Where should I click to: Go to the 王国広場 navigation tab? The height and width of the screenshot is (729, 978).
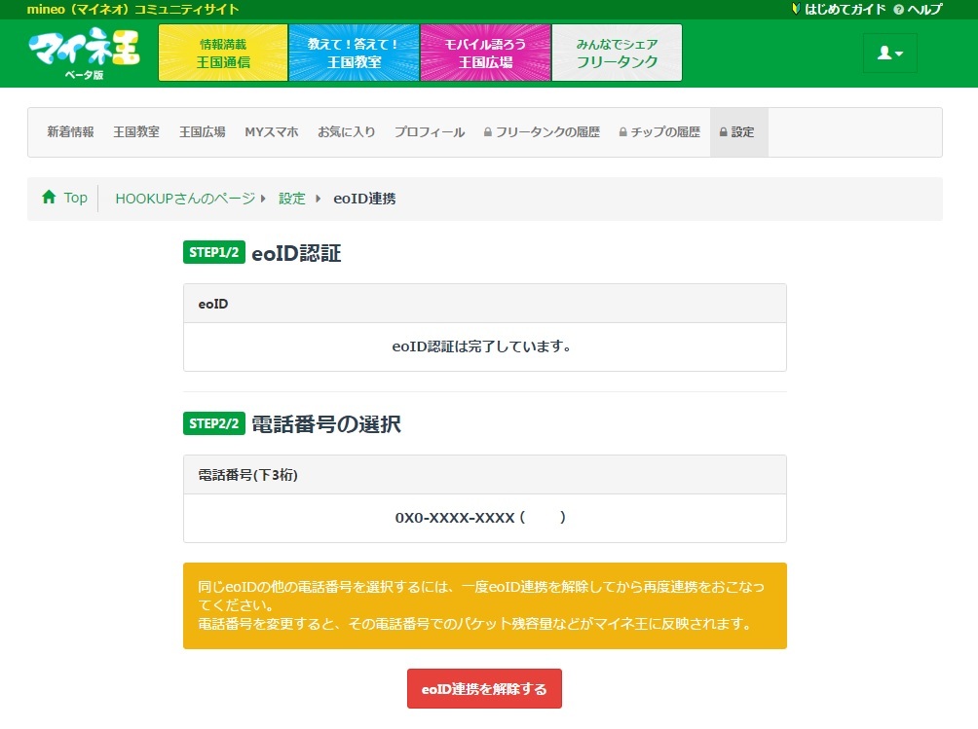203,132
